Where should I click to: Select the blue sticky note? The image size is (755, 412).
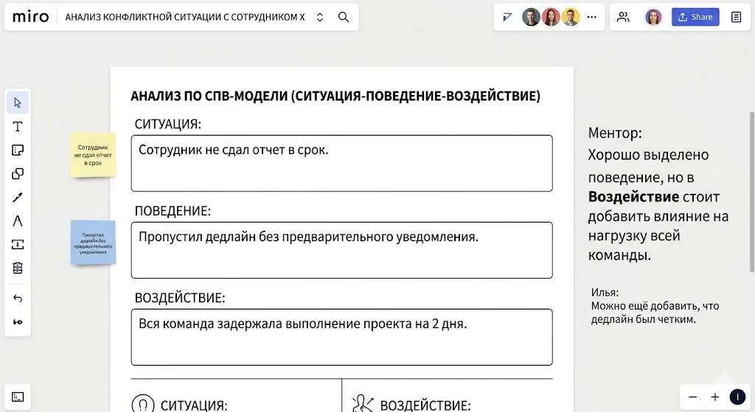pyautogui.click(x=93, y=242)
